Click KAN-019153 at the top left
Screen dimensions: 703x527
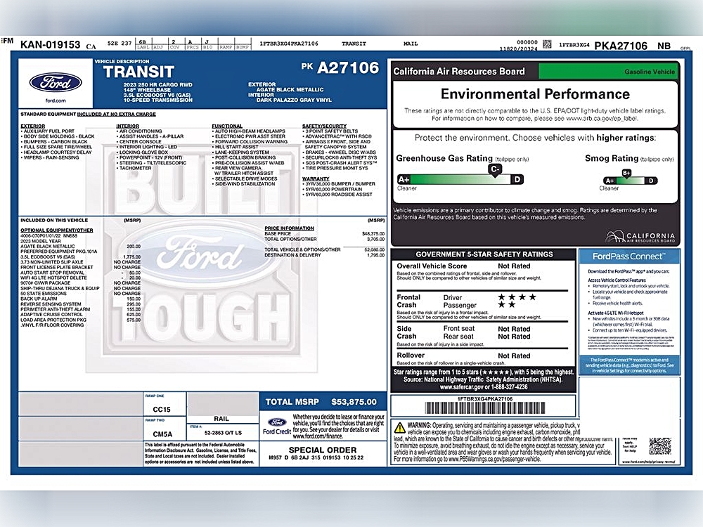click(50, 45)
